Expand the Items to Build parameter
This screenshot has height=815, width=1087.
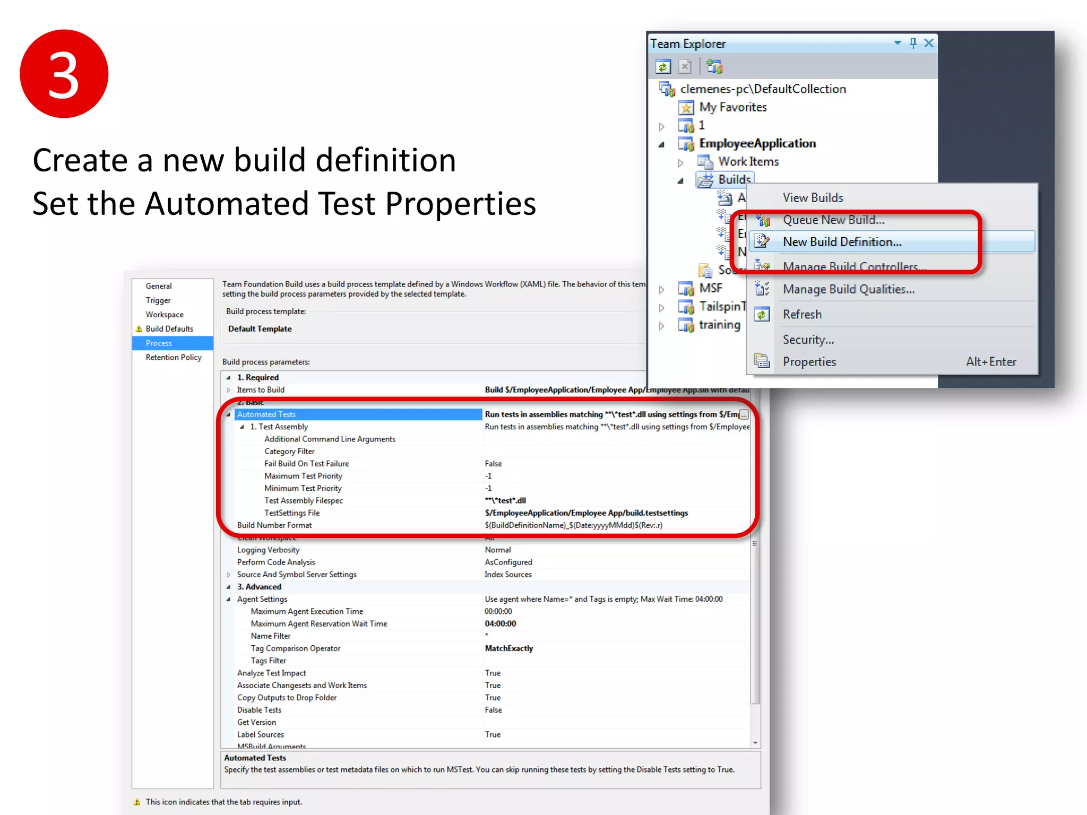228,390
